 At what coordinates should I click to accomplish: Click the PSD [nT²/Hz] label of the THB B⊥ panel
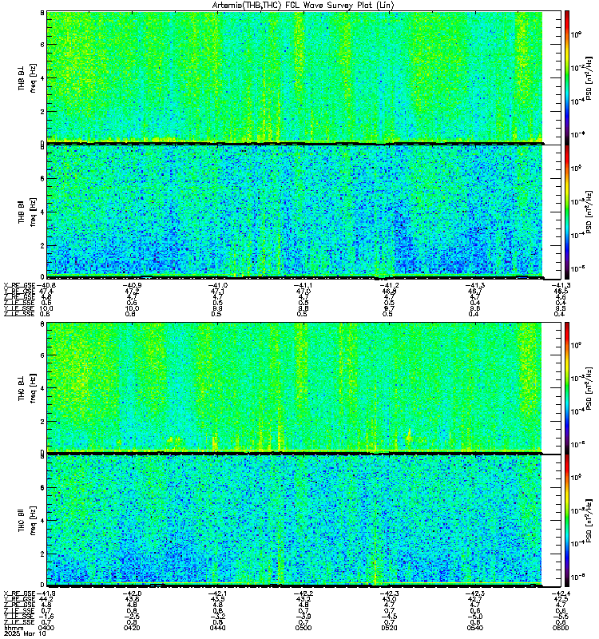589,77
